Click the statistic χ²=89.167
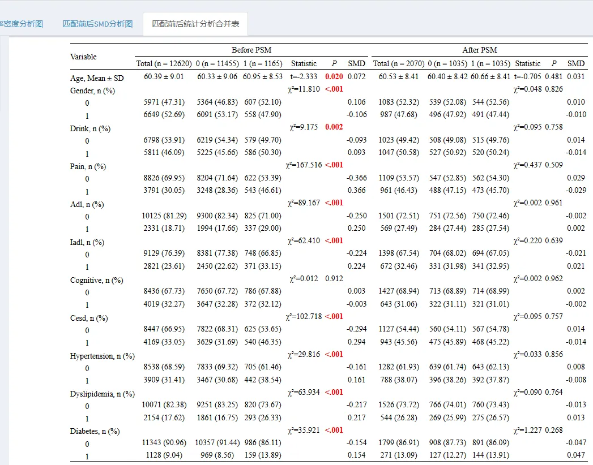 304,203
